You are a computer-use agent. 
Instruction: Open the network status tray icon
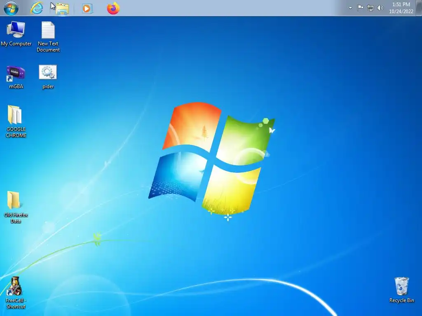[x=370, y=8]
